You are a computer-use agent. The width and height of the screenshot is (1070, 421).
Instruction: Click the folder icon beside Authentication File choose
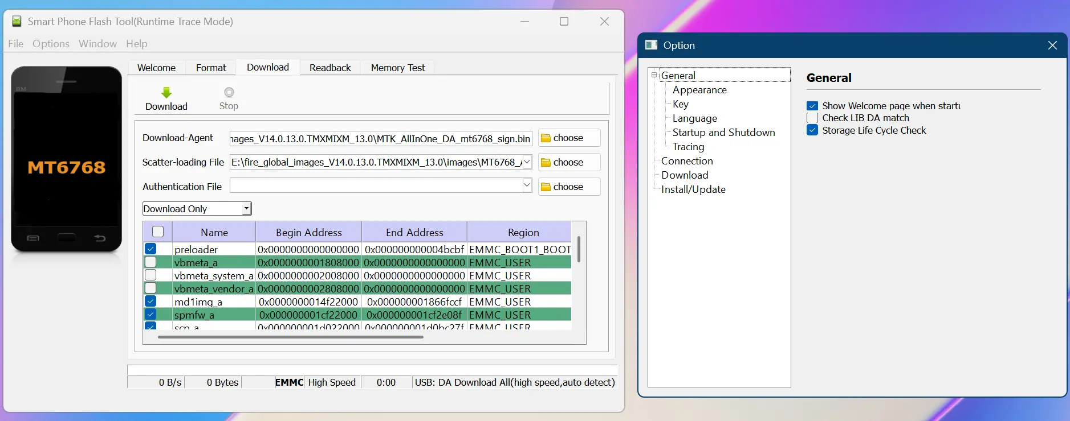[546, 187]
